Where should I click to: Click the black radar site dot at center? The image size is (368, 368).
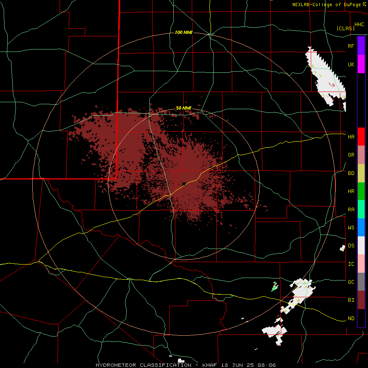click(184, 184)
